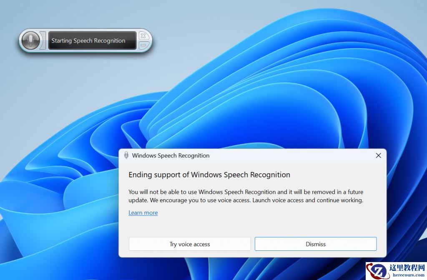Click the paragraph encouraging voice access use
This screenshot has height=280, width=427.
click(x=246, y=196)
